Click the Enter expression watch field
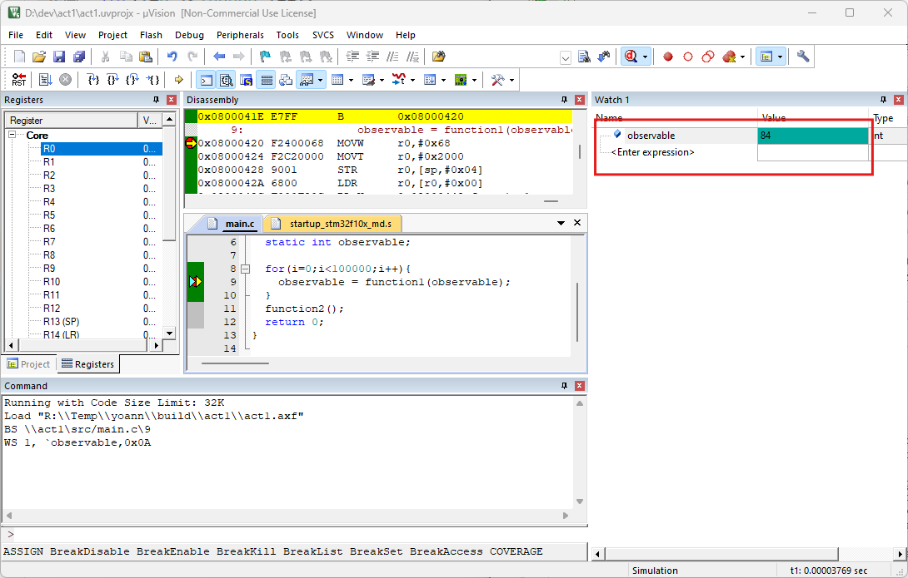The image size is (908, 578). pos(652,152)
